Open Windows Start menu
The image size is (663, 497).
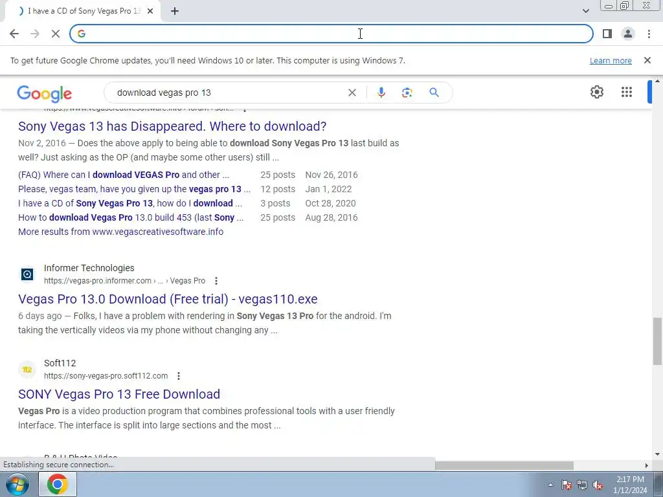pos(17,484)
